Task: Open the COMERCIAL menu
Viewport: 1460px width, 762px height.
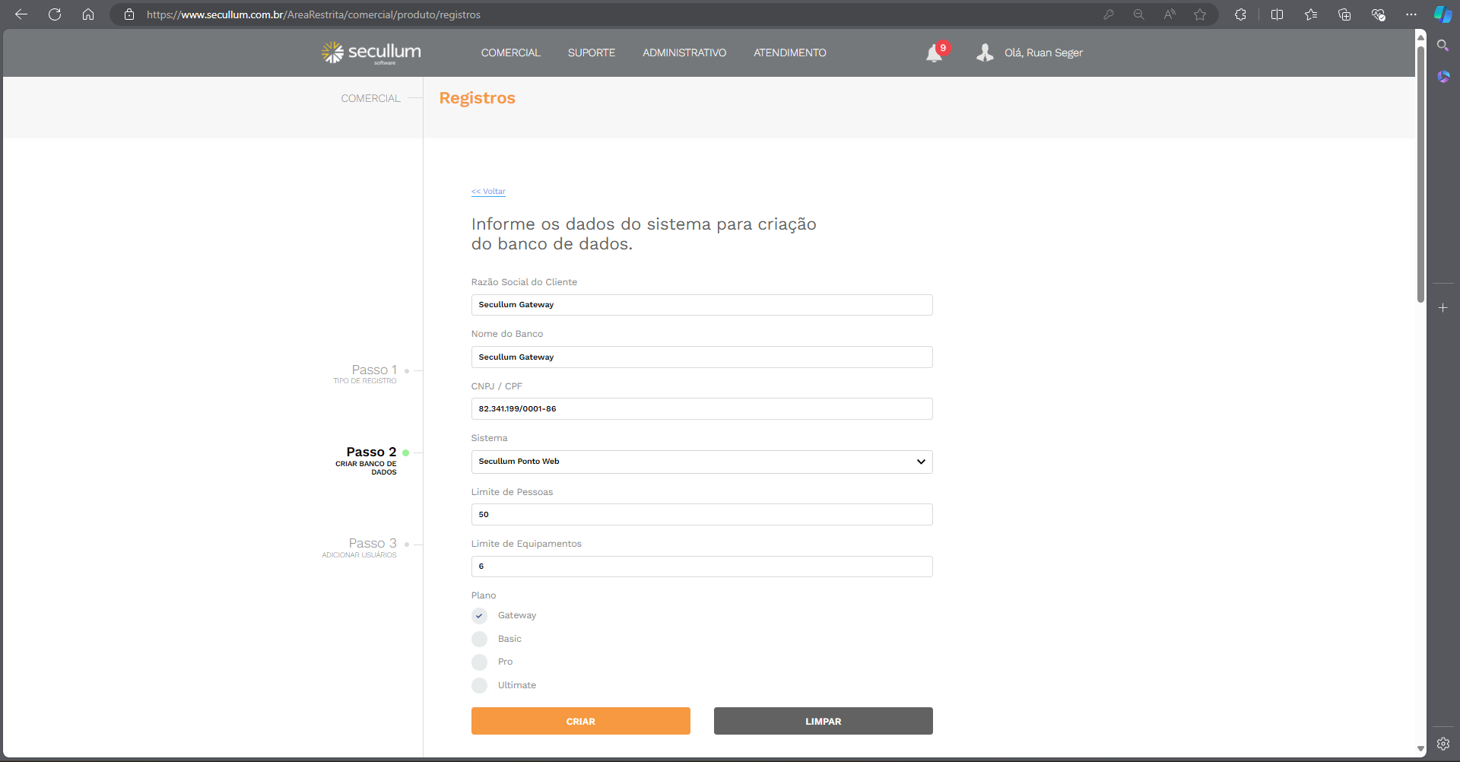Action: pyautogui.click(x=510, y=52)
